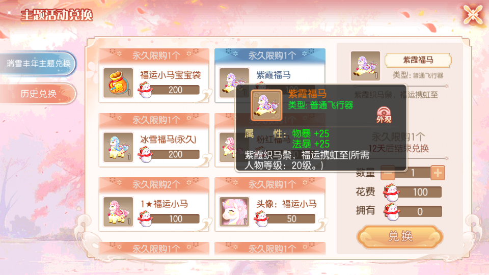Viewport: 489px width, 275px height.
Task: Click the 外观 eye preview icon
Action: [384, 115]
